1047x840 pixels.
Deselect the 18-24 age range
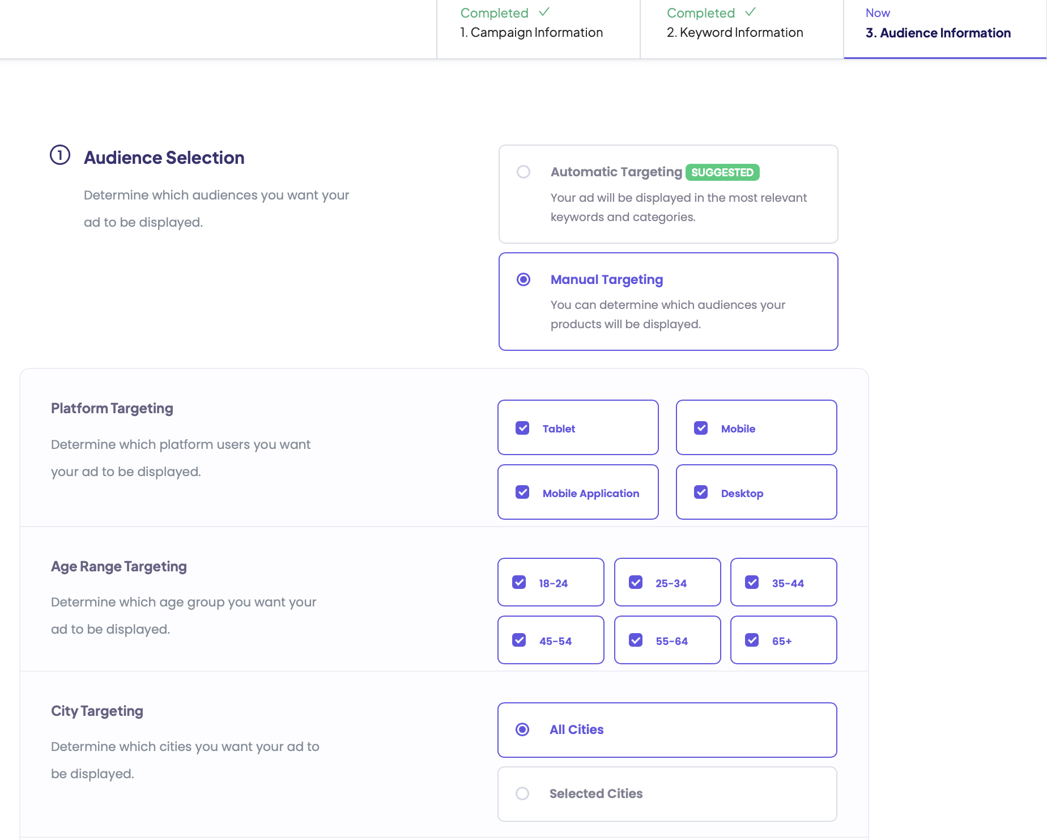519,582
